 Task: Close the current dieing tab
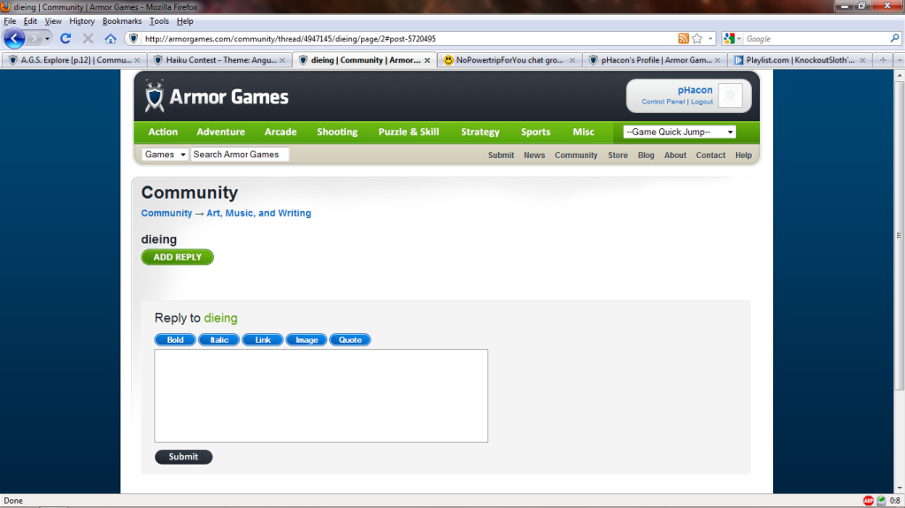point(427,60)
